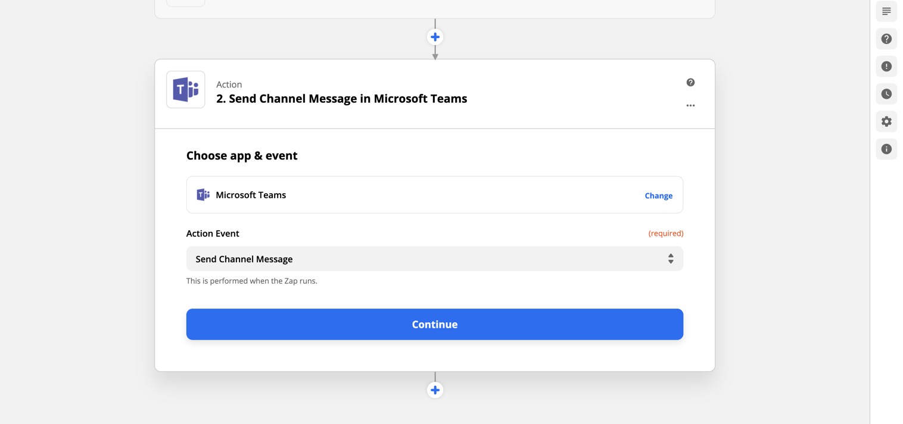This screenshot has width=903, height=424.
Task: Click the Microsoft Teams app field
Action: tap(435, 194)
